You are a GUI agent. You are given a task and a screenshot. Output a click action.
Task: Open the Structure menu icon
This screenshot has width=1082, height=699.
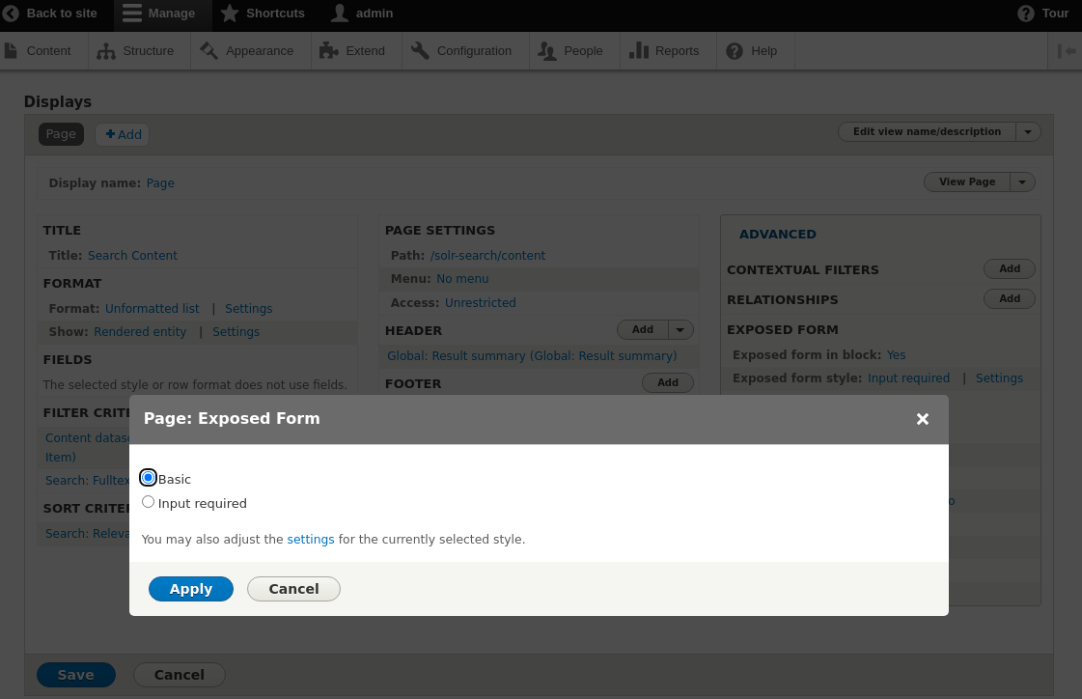point(106,51)
